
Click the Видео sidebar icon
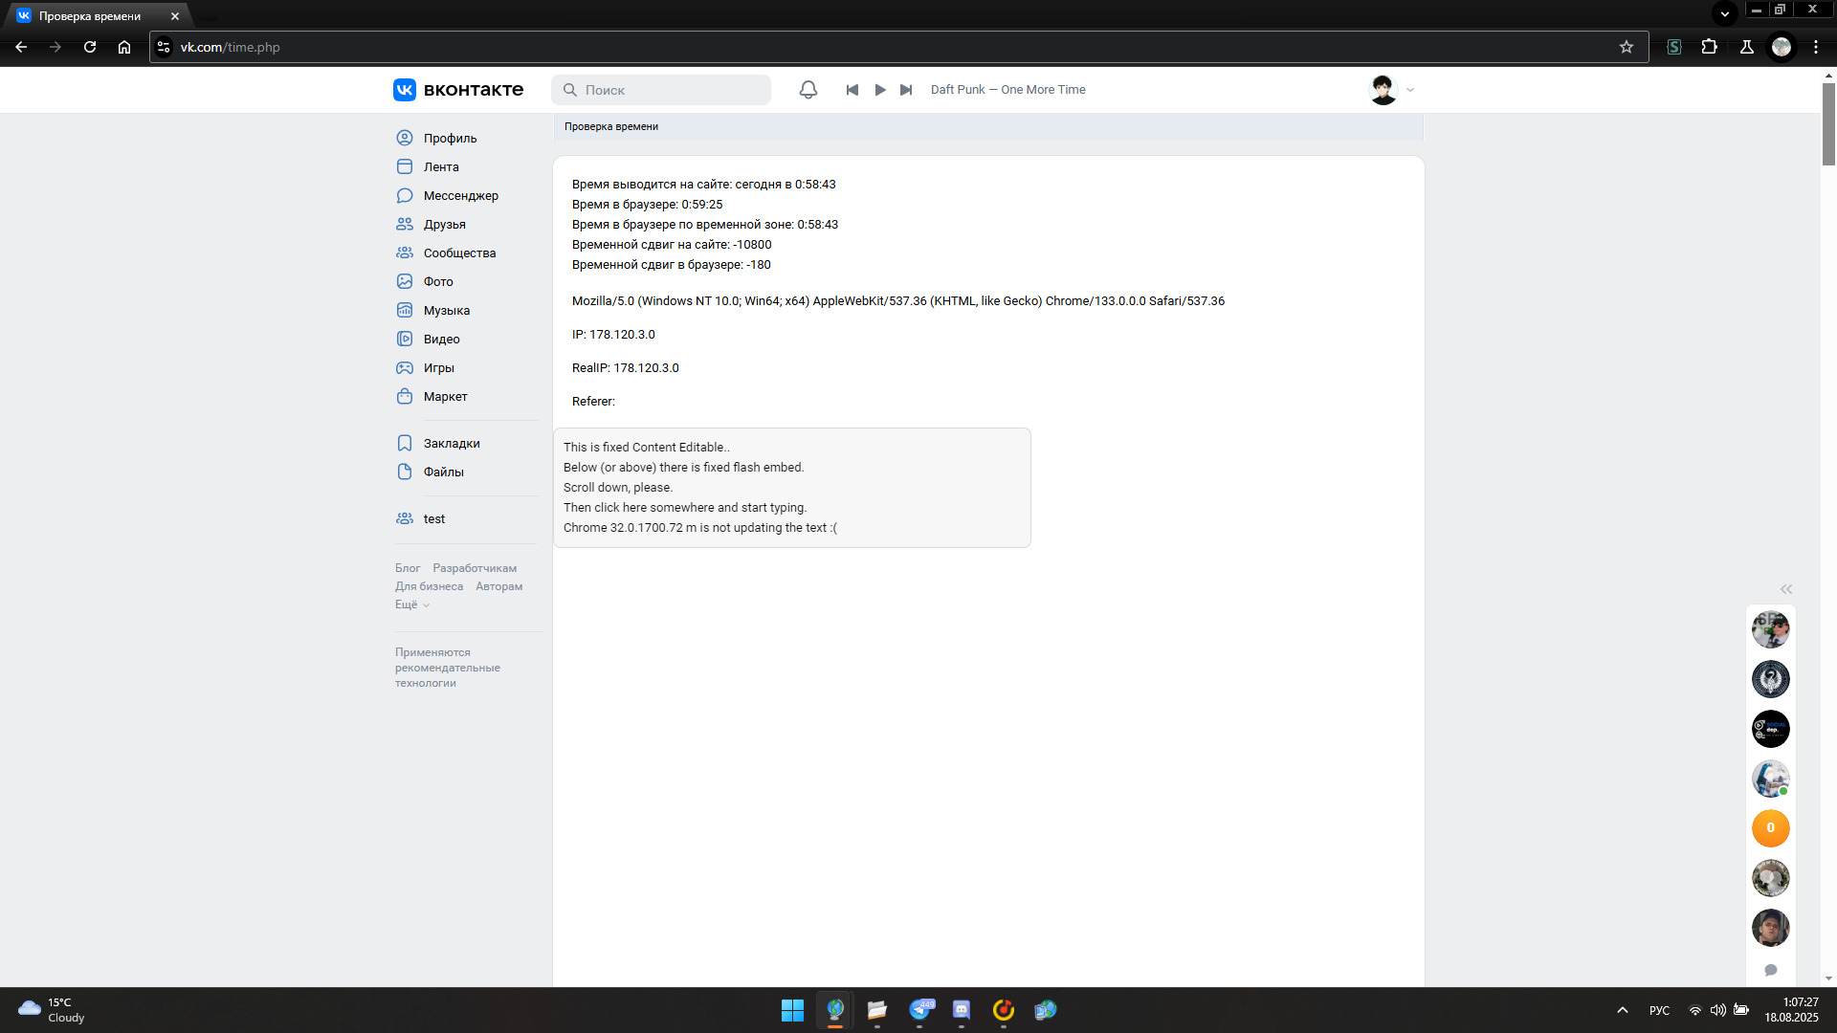405,339
